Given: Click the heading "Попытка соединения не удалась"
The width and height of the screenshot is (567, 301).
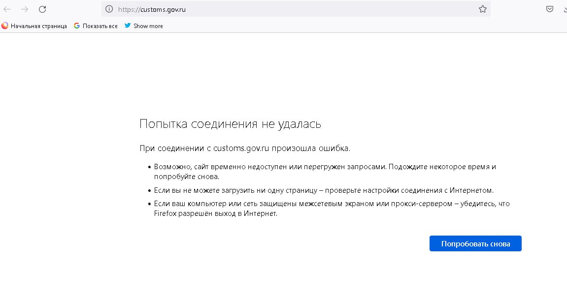Looking at the screenshot, I should coord(230,124).
